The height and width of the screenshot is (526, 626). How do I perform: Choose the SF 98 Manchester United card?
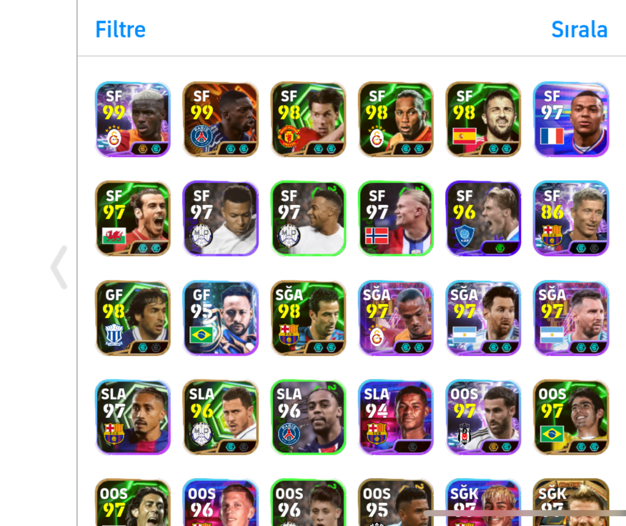[x=308, y=119]
